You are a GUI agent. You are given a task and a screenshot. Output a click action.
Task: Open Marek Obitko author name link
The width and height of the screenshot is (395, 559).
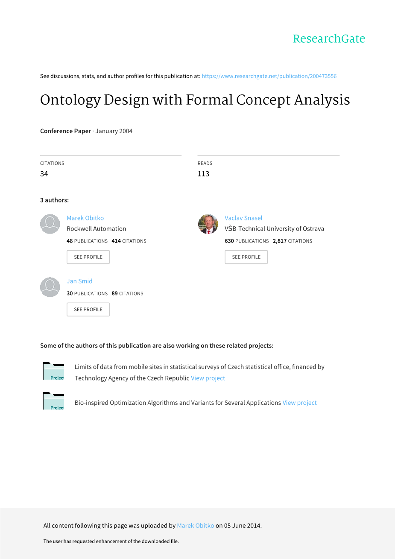pos(85,218)
